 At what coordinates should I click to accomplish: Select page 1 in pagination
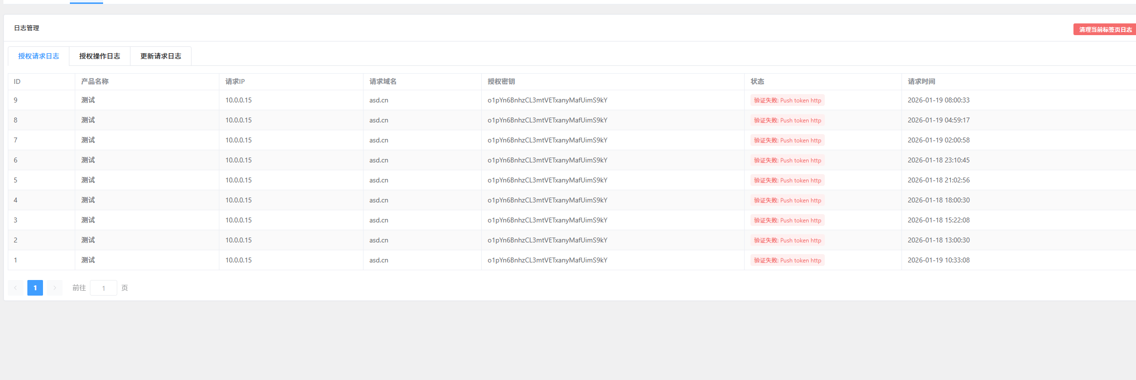[35, 288]
